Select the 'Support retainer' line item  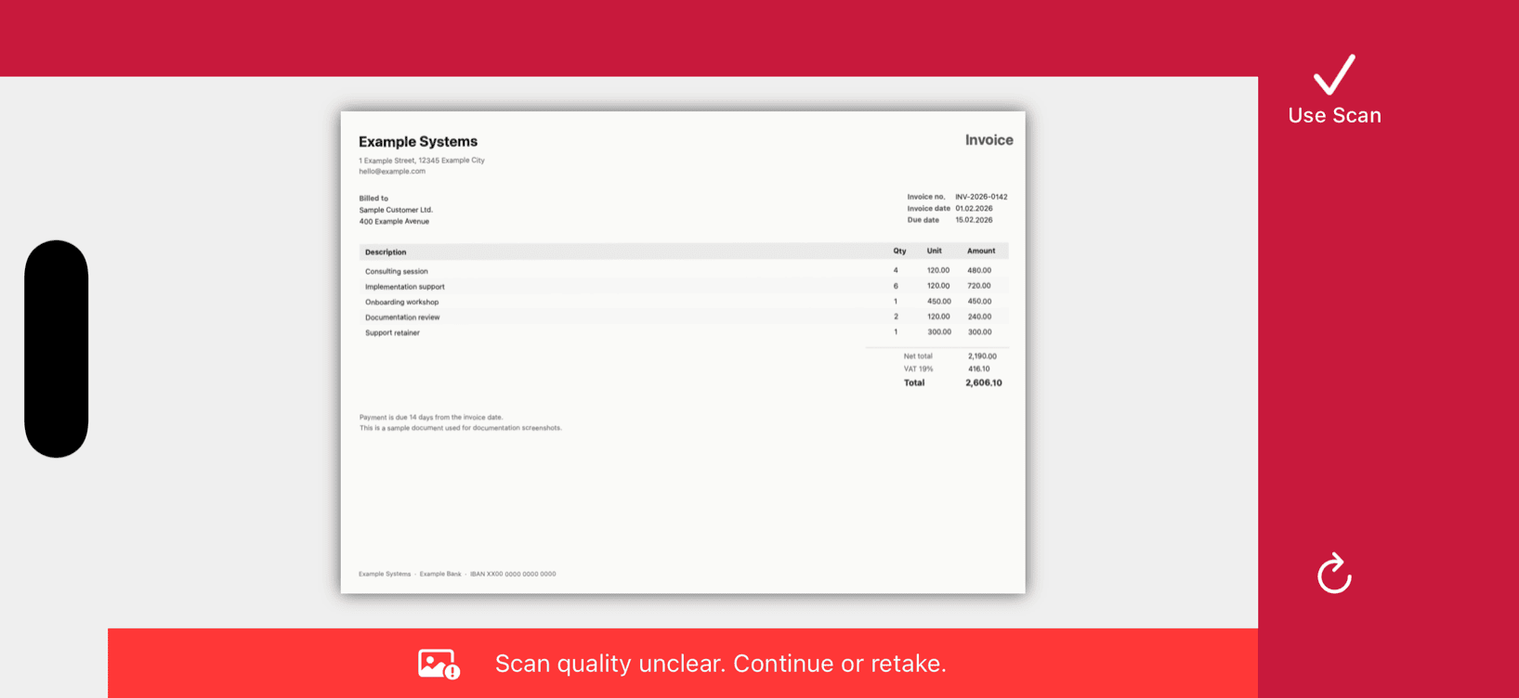click(x=392, y=333)
